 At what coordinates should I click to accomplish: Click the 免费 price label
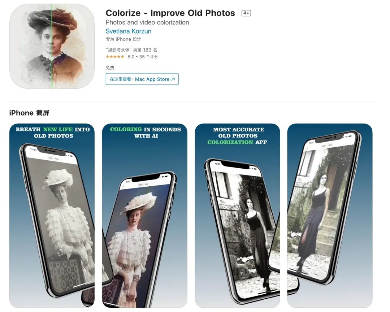[x=110, y=68]
